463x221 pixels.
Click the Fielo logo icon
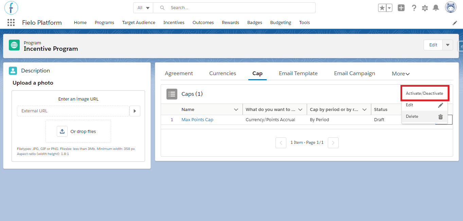[11, 7]
